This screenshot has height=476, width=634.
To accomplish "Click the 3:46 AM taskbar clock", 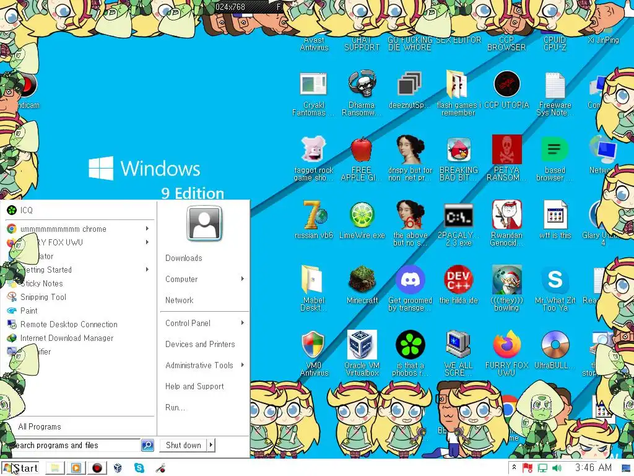I will (593, 467).
